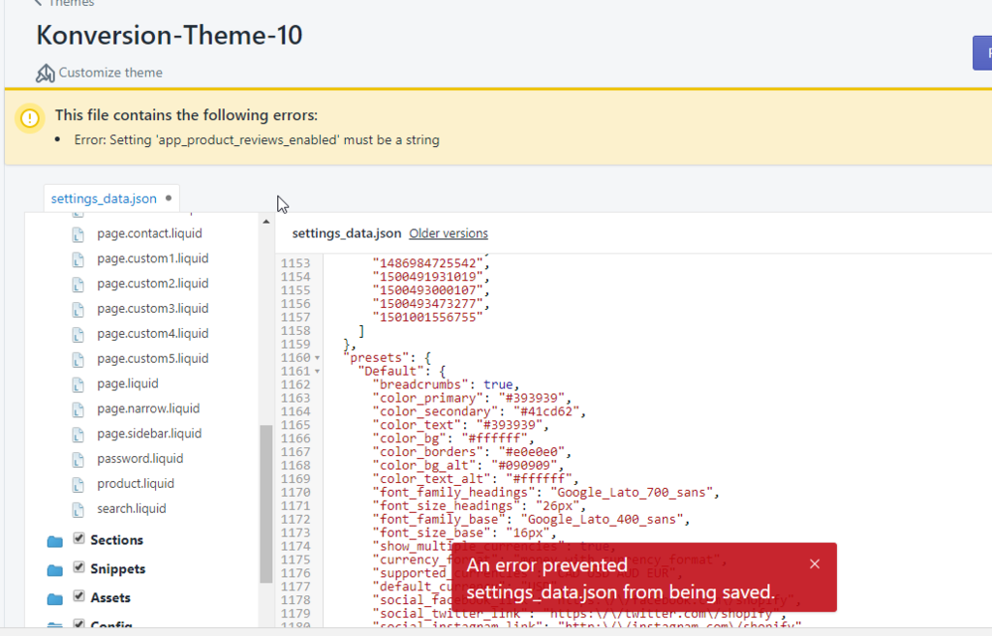Open page.sidebar.liquid file
The width and height of the screenshot is (992, 636).
tap(149, 434)
